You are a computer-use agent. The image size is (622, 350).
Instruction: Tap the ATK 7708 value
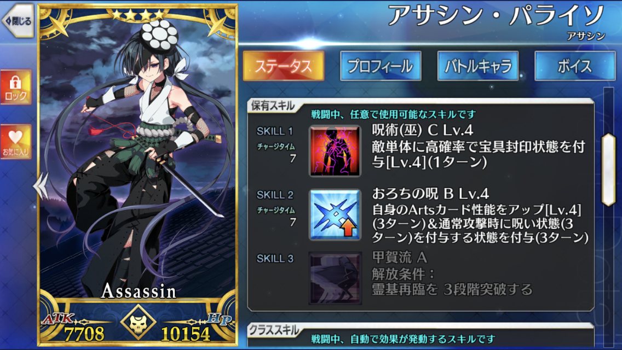84,334
